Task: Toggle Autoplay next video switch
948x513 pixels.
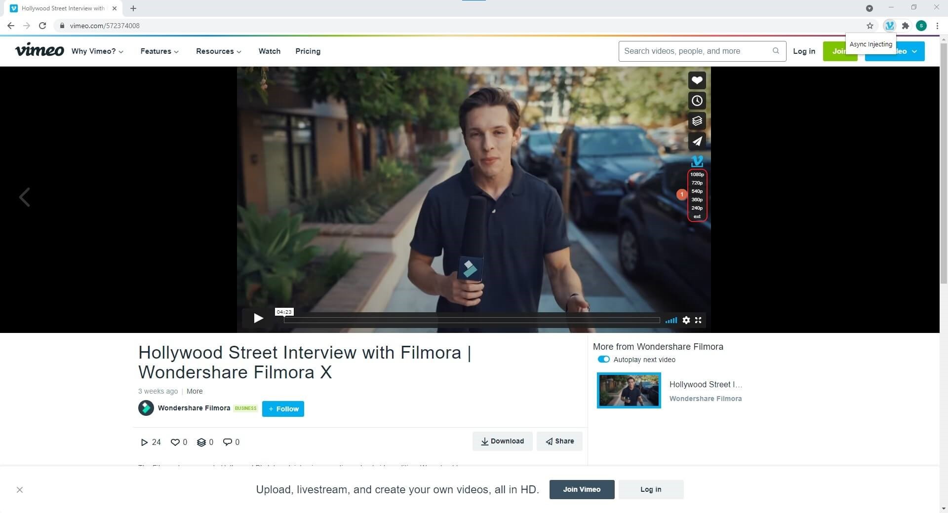Action: 603,360
